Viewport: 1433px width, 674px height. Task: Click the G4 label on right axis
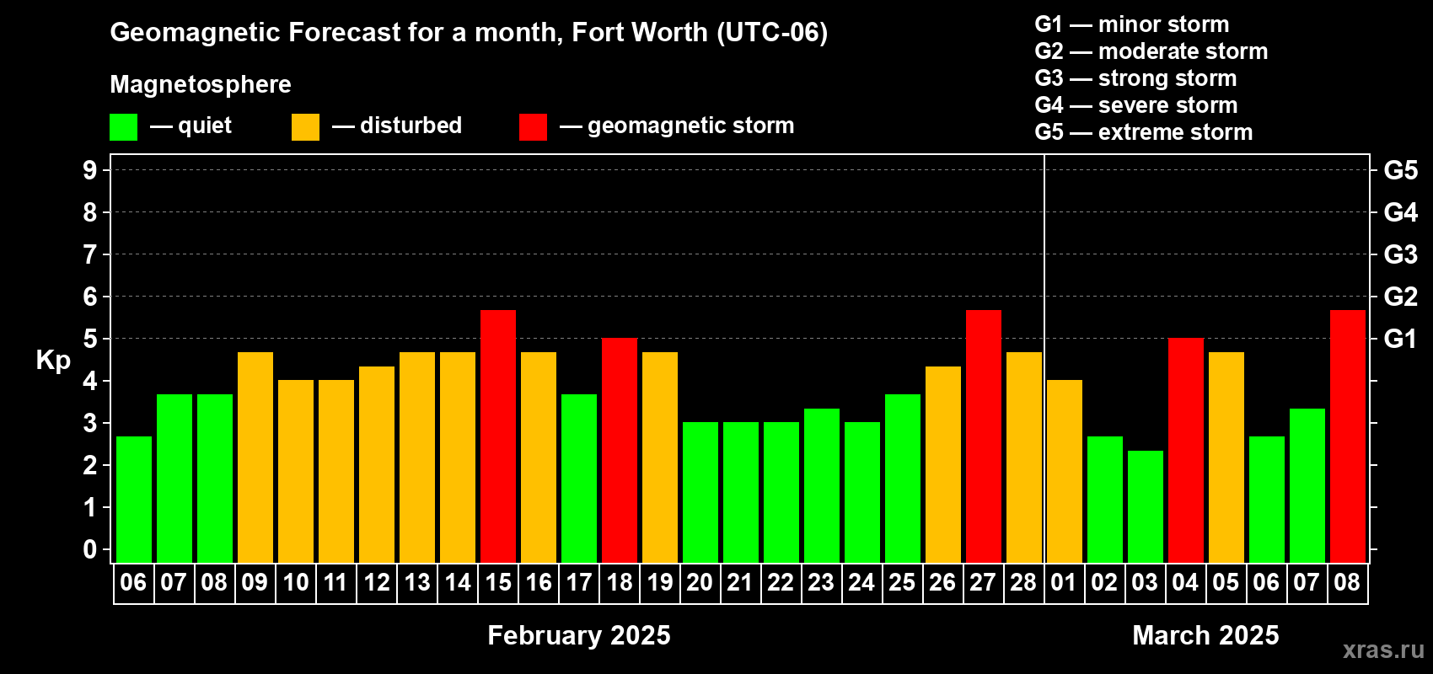(1400, 212)
